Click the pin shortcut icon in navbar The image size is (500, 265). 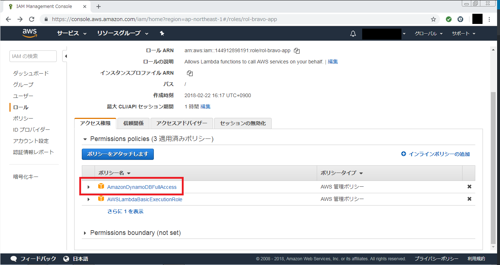point(162,33)
